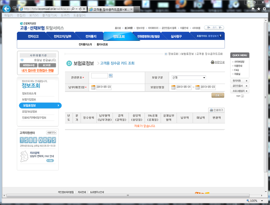Open calendar icon for 보험년월일 start date

click(x=173, y=87)
